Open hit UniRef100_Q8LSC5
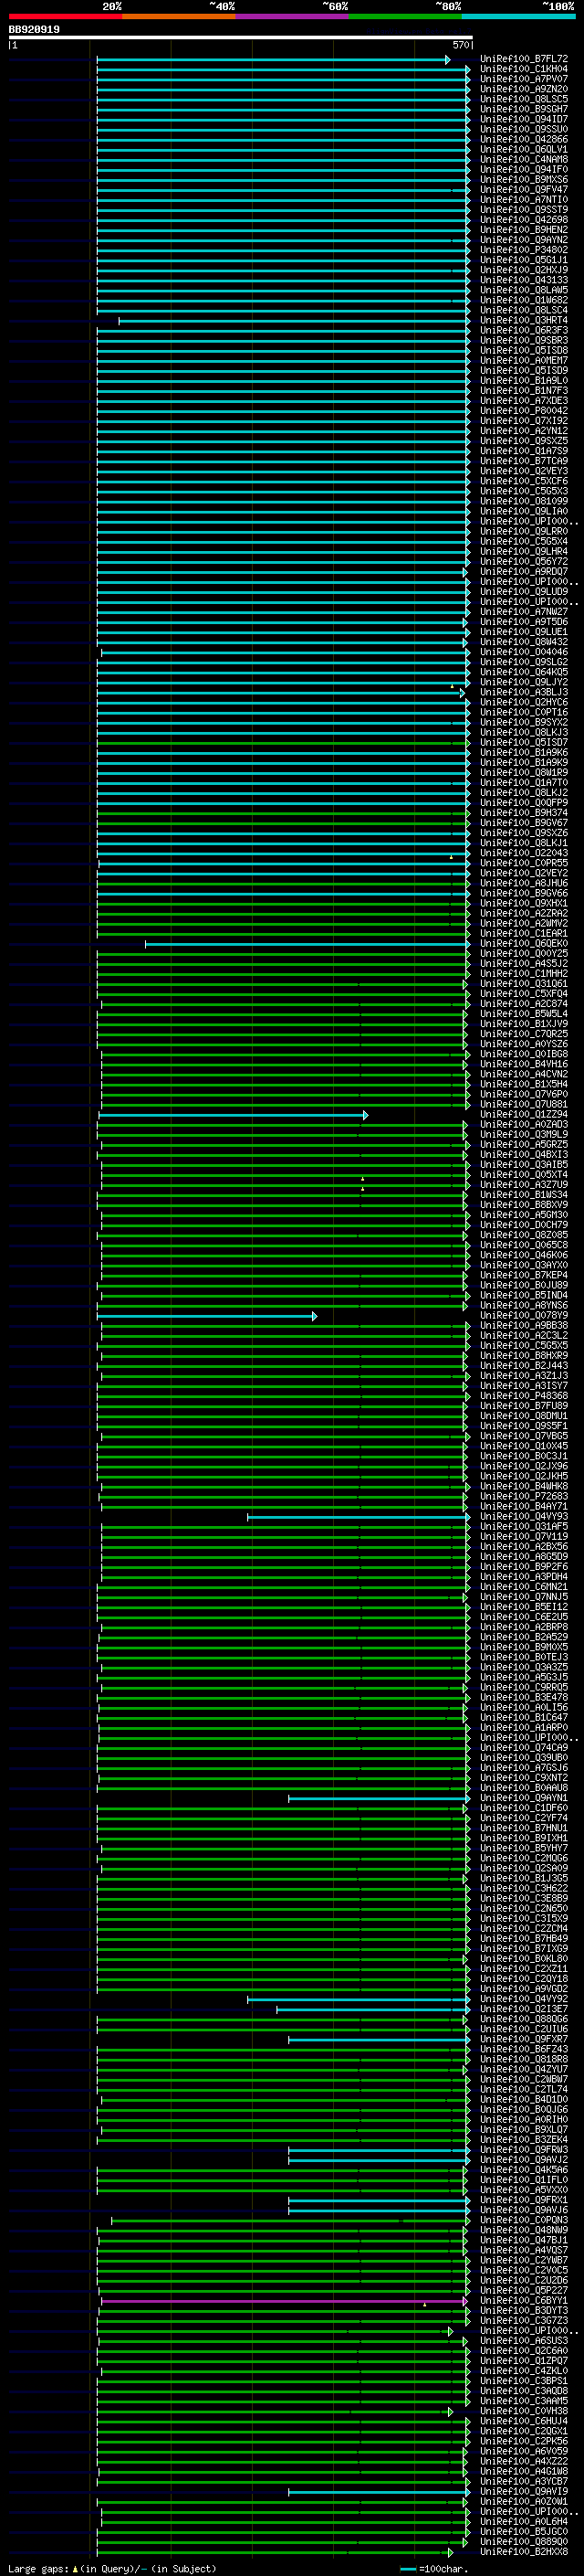This screenshot has height=2576, width=584. [524, 100]
